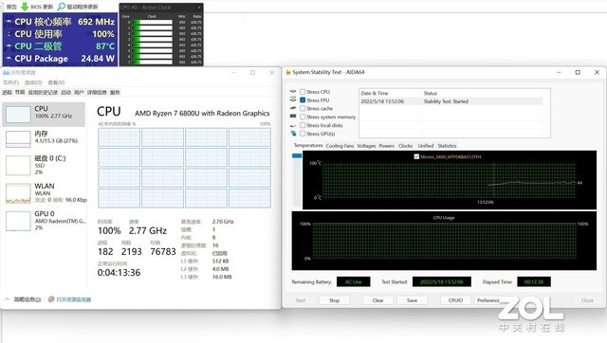This screenshot has height=343, width=607.
Task: Open the Voltages tab in AIDA64
Action: [x=366, y=146]
